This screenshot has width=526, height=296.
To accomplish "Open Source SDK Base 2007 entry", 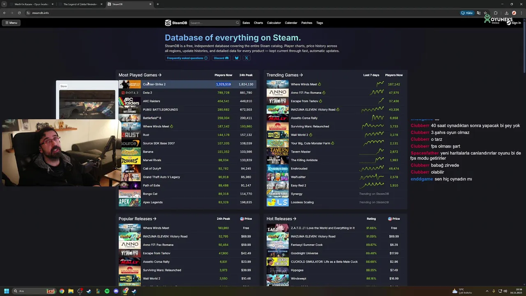I will 159,143.
